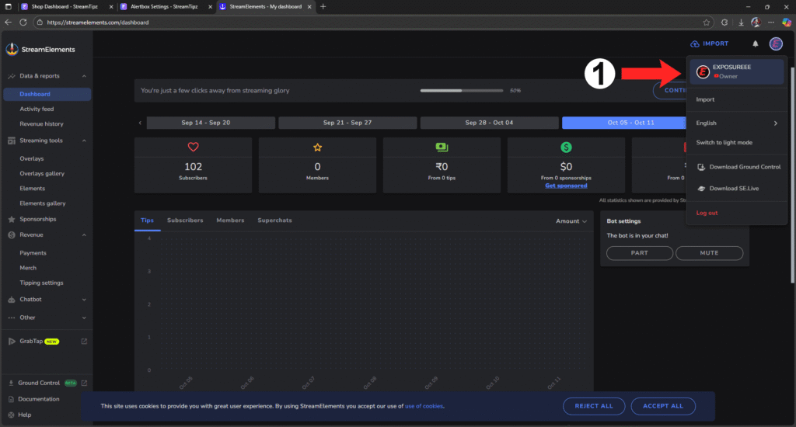The height and width of the screenshot is (427, 796).
Task: Click the green dollar sponsorships icon
Action: pos(566,148)
